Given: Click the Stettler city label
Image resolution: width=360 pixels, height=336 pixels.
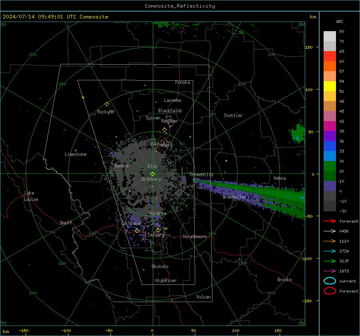Looking at the screenshot, I should point(233,115).
